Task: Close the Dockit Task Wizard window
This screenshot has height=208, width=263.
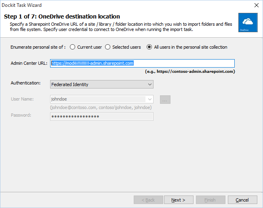Action: (x=257, y=5)
